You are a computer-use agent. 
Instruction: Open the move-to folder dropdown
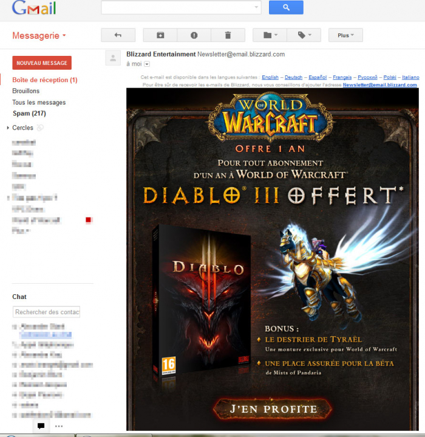[x=270, y=35]
